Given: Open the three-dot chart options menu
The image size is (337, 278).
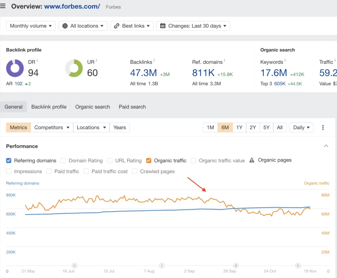Looking at the screenshot, I should [x=323, y=127].
